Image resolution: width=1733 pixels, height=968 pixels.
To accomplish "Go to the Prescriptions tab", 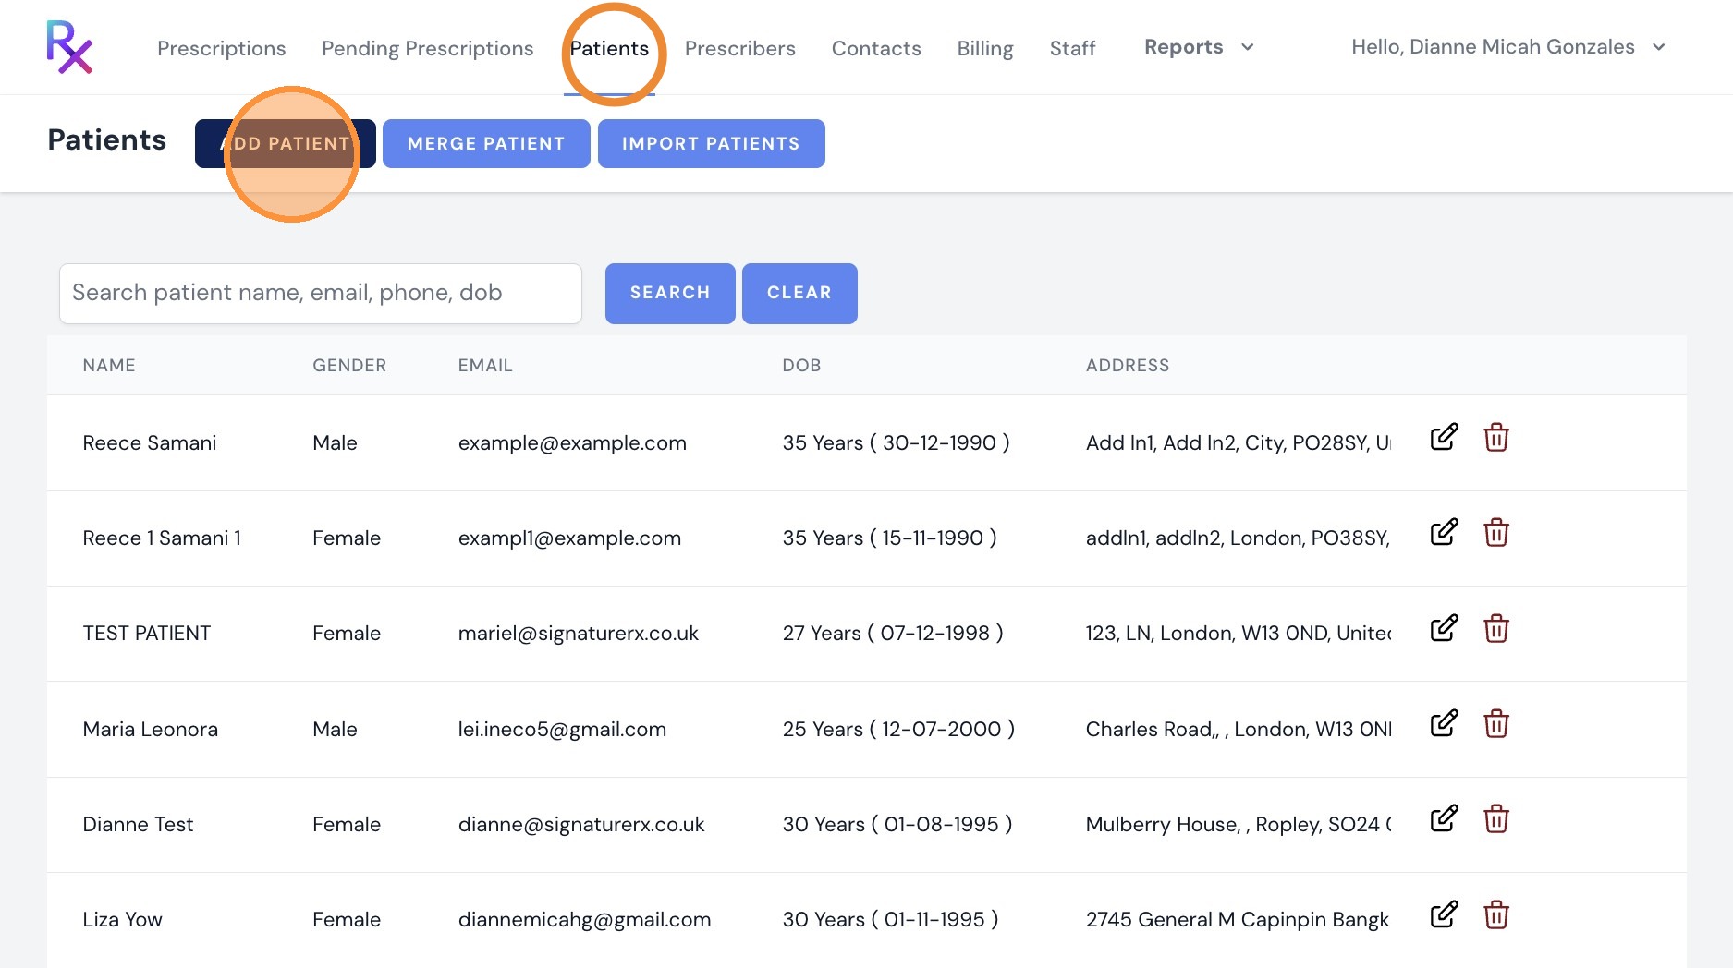I will coord(222,48).
